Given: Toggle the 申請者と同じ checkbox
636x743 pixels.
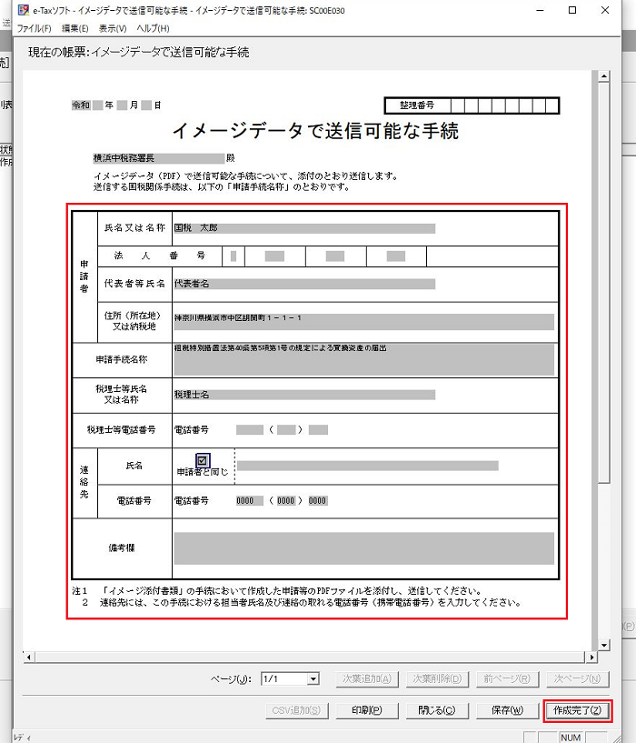Looking at the screenshot, I should pyautogui.click(x=203, y=460).
